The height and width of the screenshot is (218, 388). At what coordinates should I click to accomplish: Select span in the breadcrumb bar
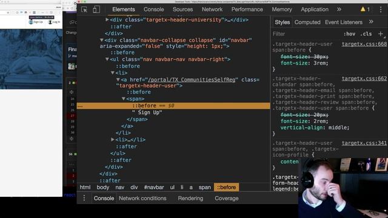tap(205, 187)
